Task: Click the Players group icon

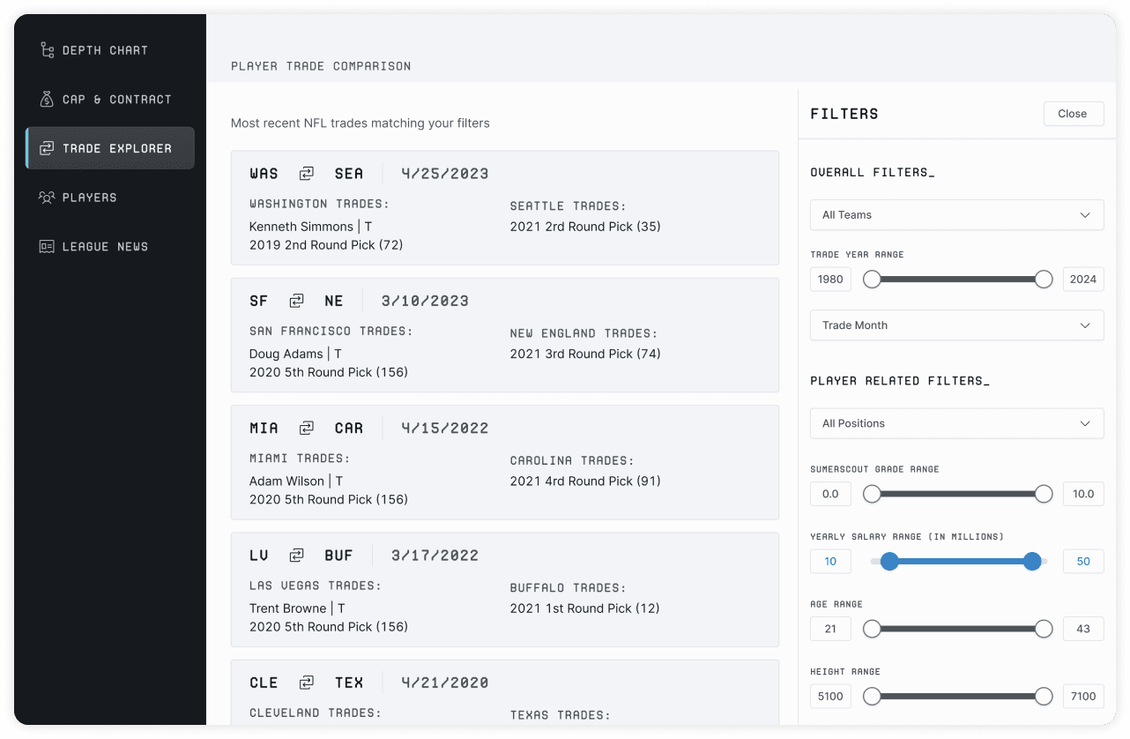Action: click(x=47, y=198)
